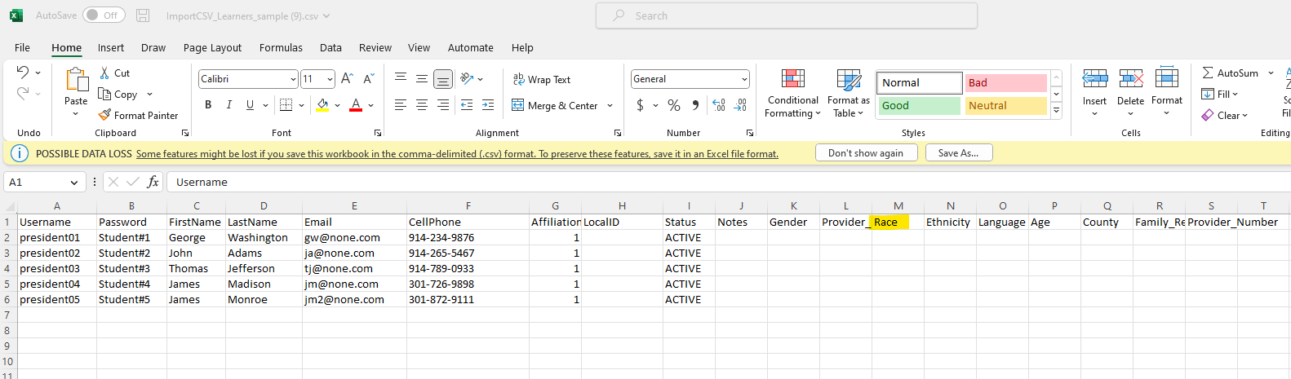Click the Italic formatting icon
Viewport: 1291px width, 379px height.
point(229,105)
